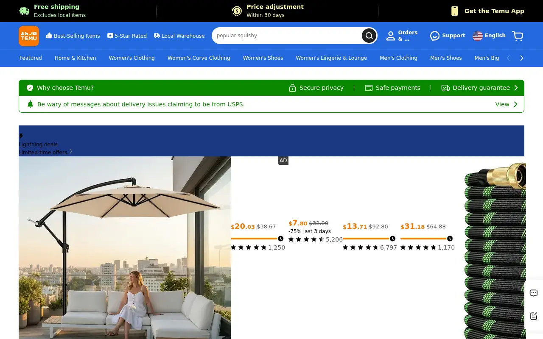Click the Support headset smiley icon

tap(435, 36)
